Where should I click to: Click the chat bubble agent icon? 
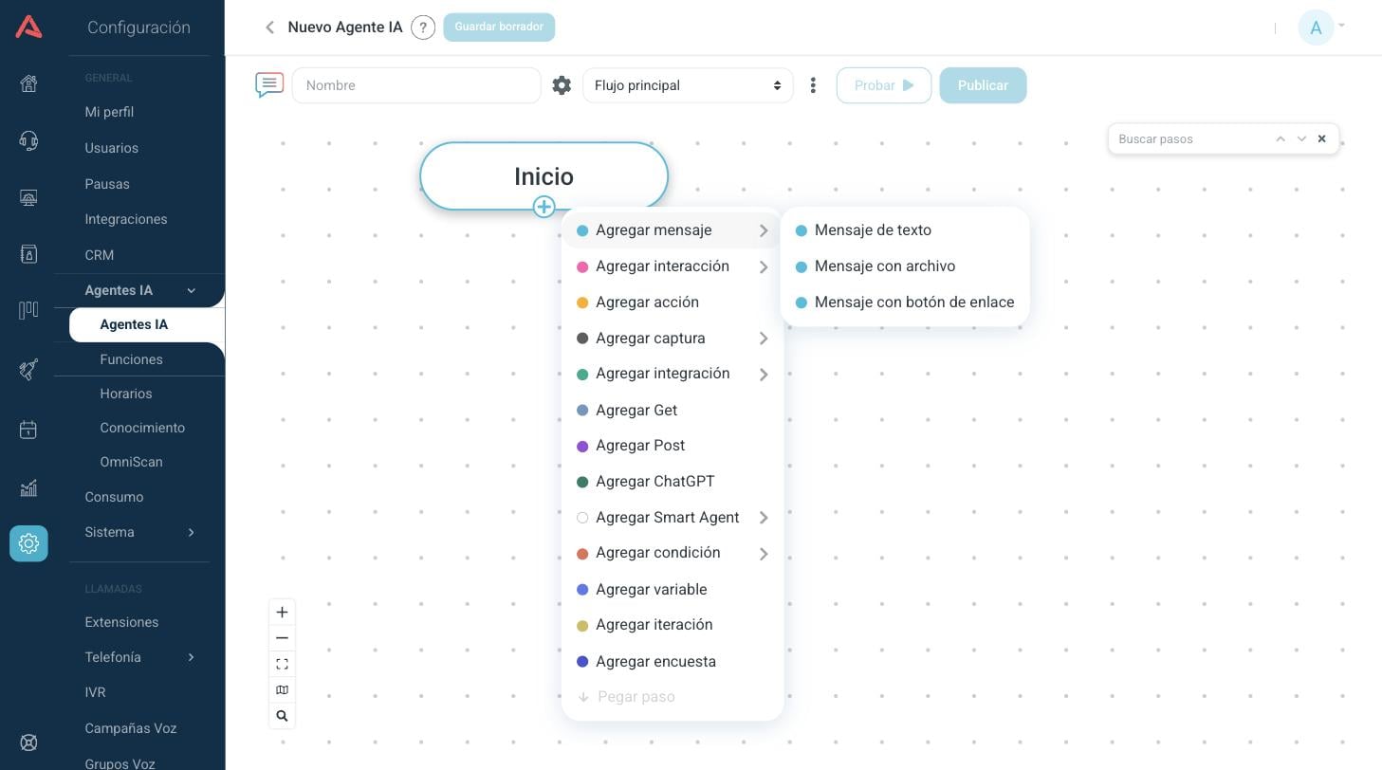pyautogui.click(x=269, y=85)
